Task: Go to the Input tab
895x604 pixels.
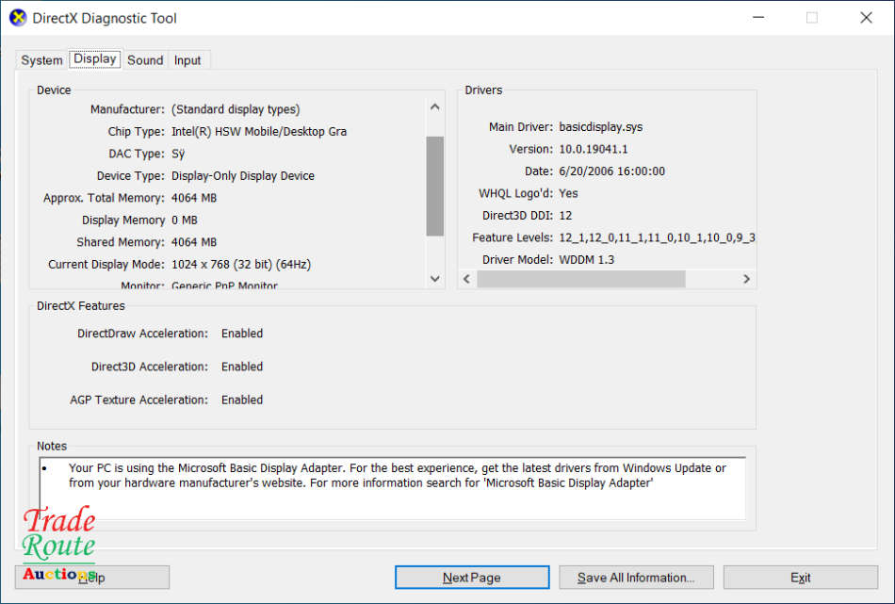Action: 187,60
